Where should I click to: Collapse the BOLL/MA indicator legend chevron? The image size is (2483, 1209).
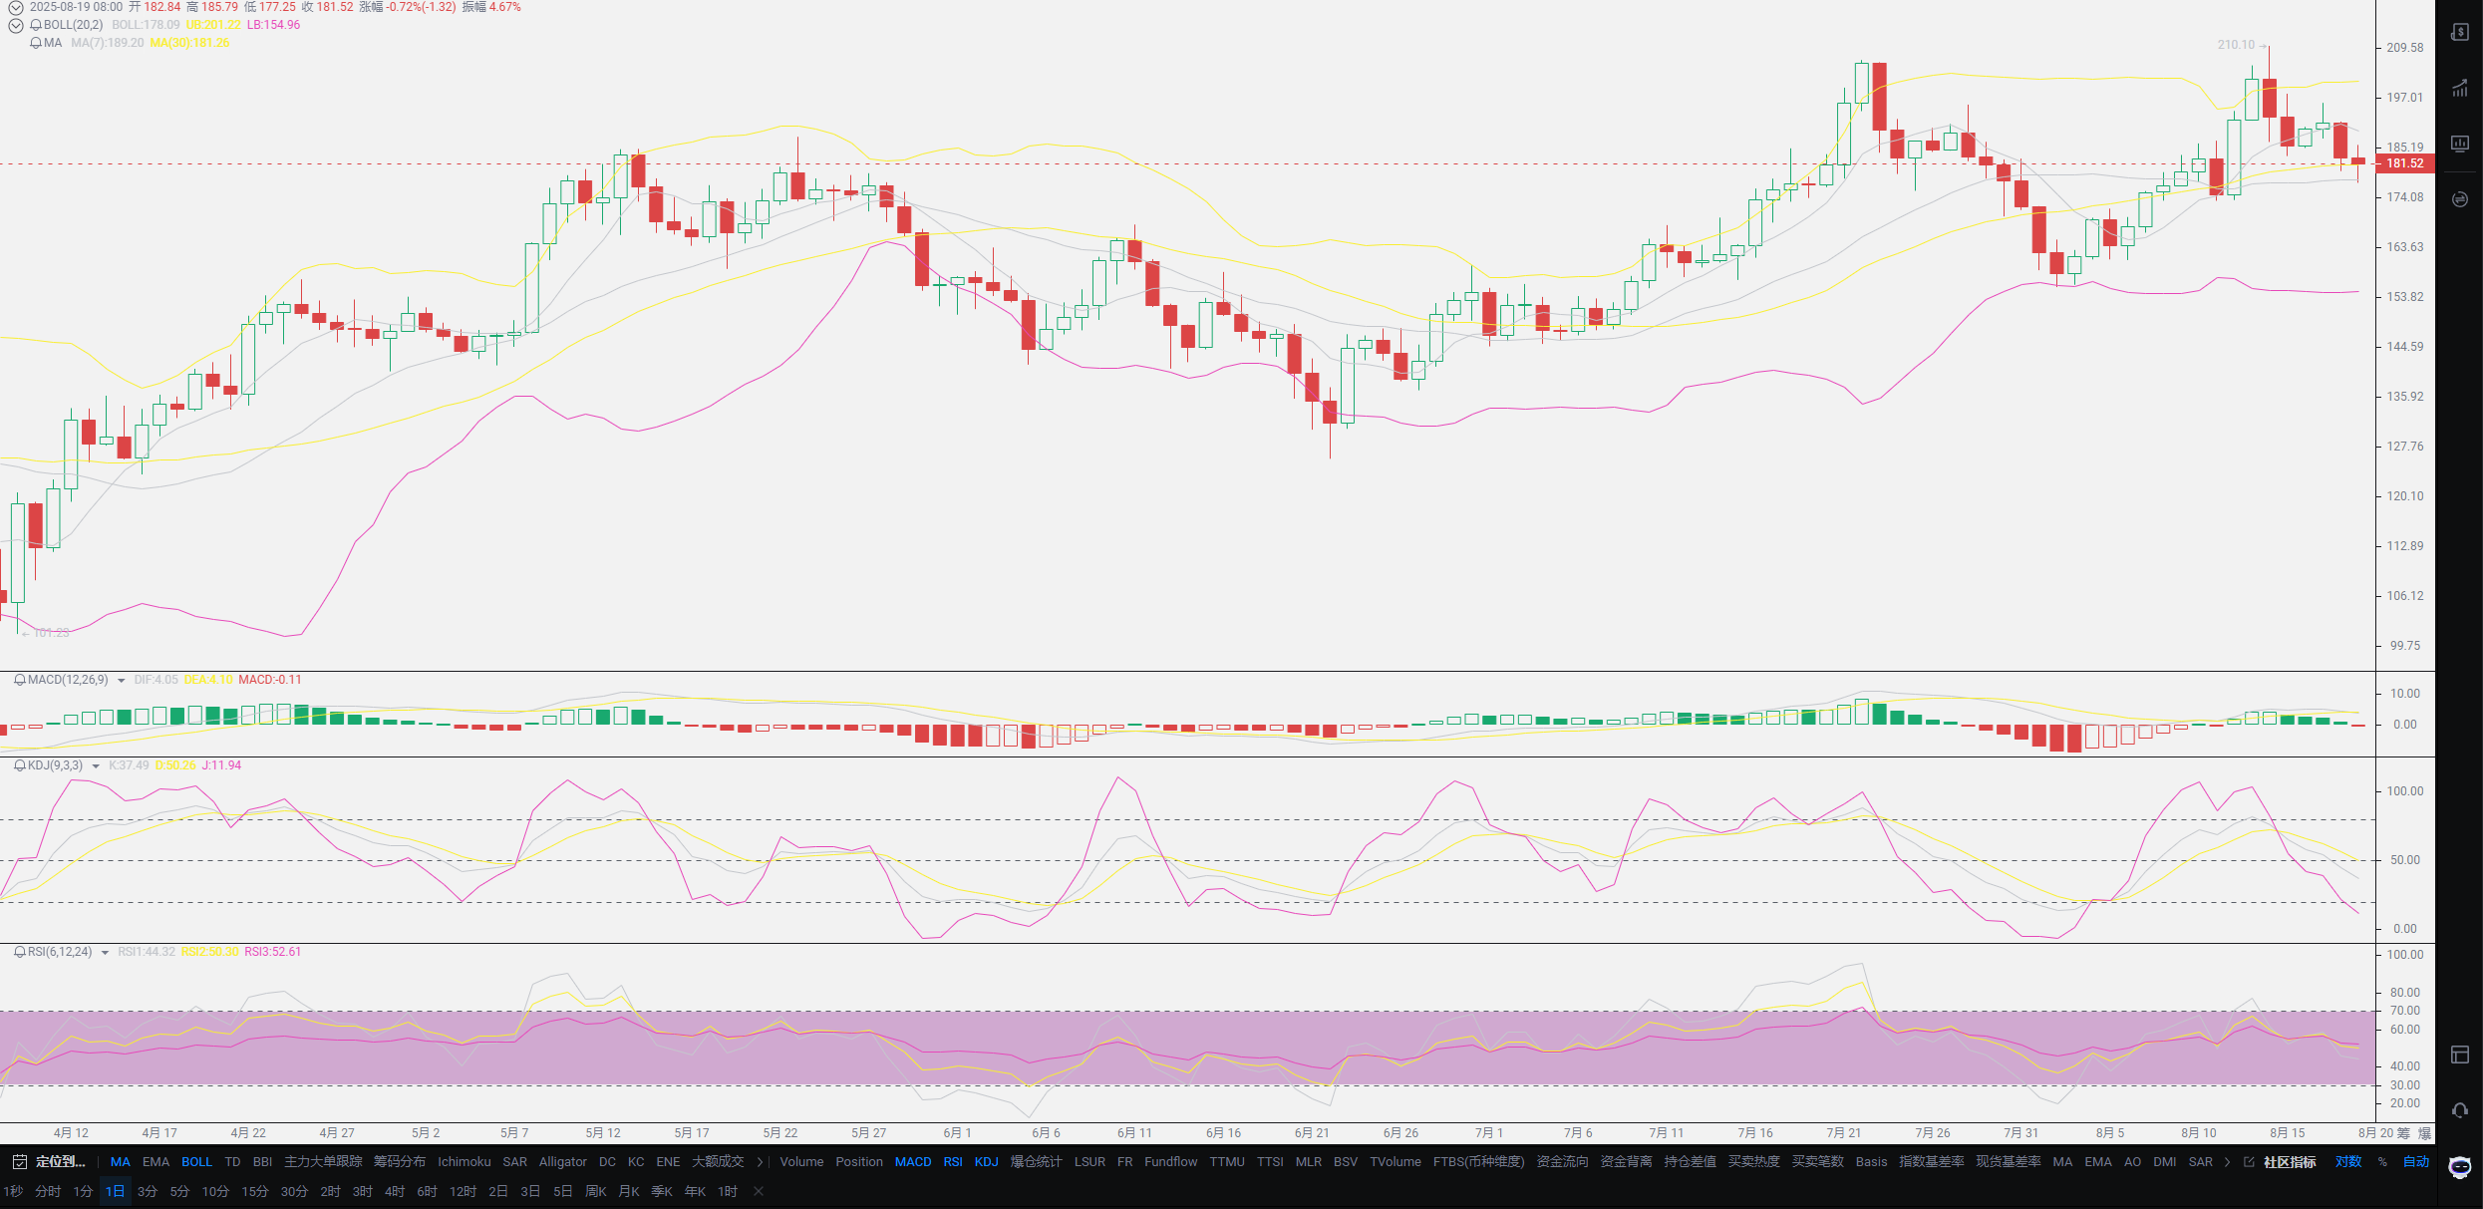click(16, 25)
